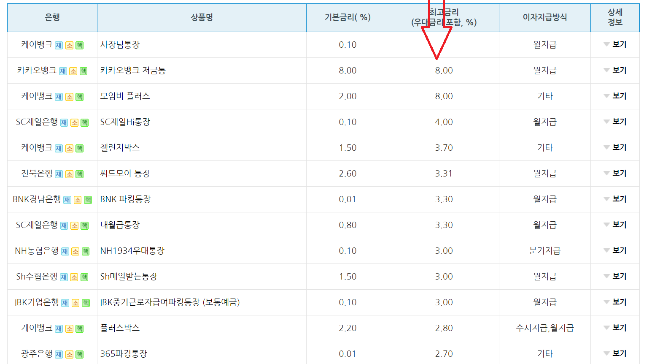The height and width of the screenshot is (364, 652).
Task: Expand 보기 details for 사장님통장
Action: click(x=615, y=44)
